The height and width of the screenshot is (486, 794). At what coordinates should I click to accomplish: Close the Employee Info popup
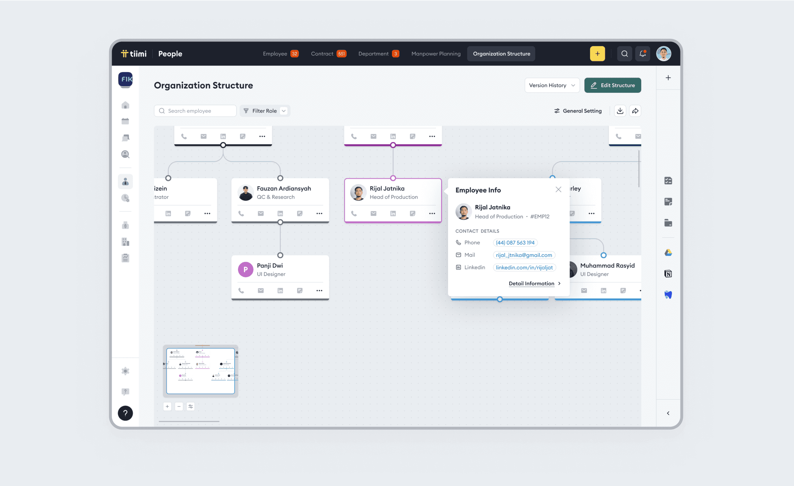tap(558, 190)
